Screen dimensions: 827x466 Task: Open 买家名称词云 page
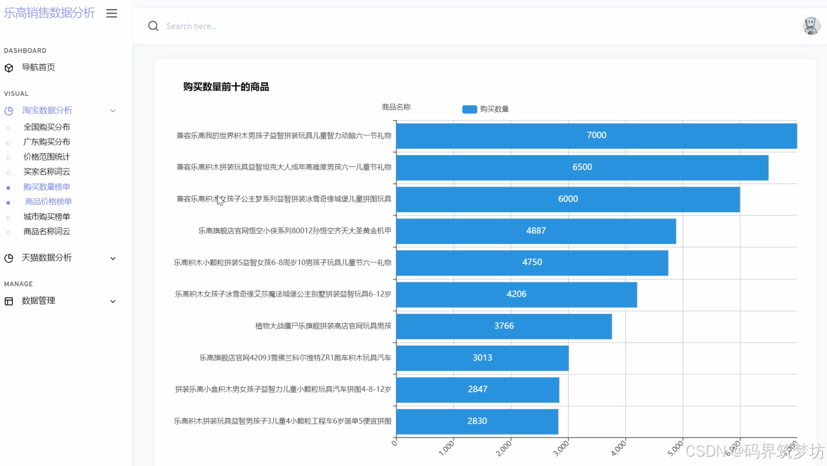point(47,171)
